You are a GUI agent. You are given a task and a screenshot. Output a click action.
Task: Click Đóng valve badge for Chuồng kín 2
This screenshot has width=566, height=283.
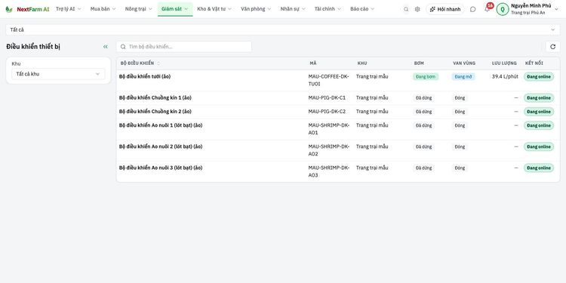[x=460, y=112]
